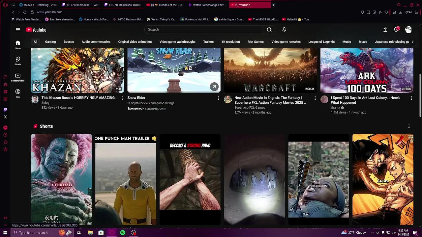Image resolution: width=422 pixels, height=237 pixels.
Task: Open the INITIO Parfums bookmark
Action: (128, 19)
